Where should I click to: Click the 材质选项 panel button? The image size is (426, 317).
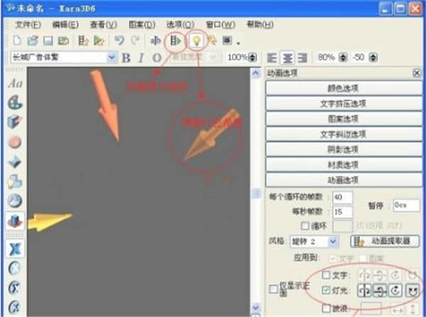point(344,165)
